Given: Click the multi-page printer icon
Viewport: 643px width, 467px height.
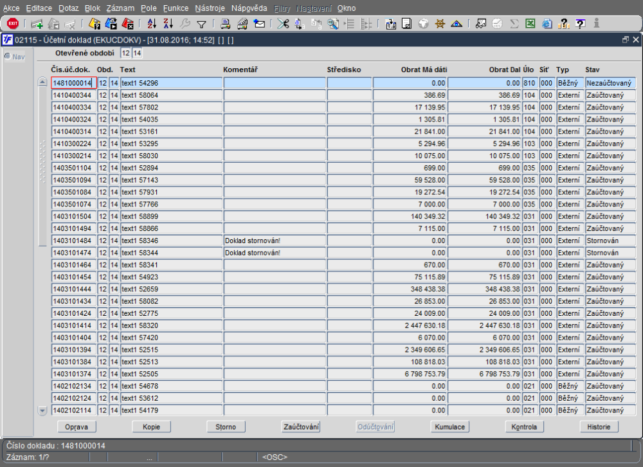Looking at the screenshot, I should (x=242, y=24).
